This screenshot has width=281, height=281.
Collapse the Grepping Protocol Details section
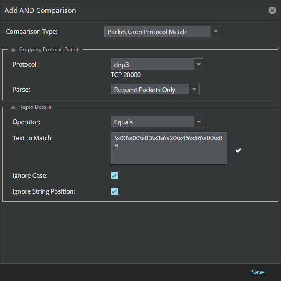coord(13,50)
